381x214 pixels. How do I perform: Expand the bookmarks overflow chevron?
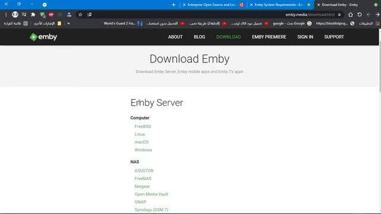[68, 24]
